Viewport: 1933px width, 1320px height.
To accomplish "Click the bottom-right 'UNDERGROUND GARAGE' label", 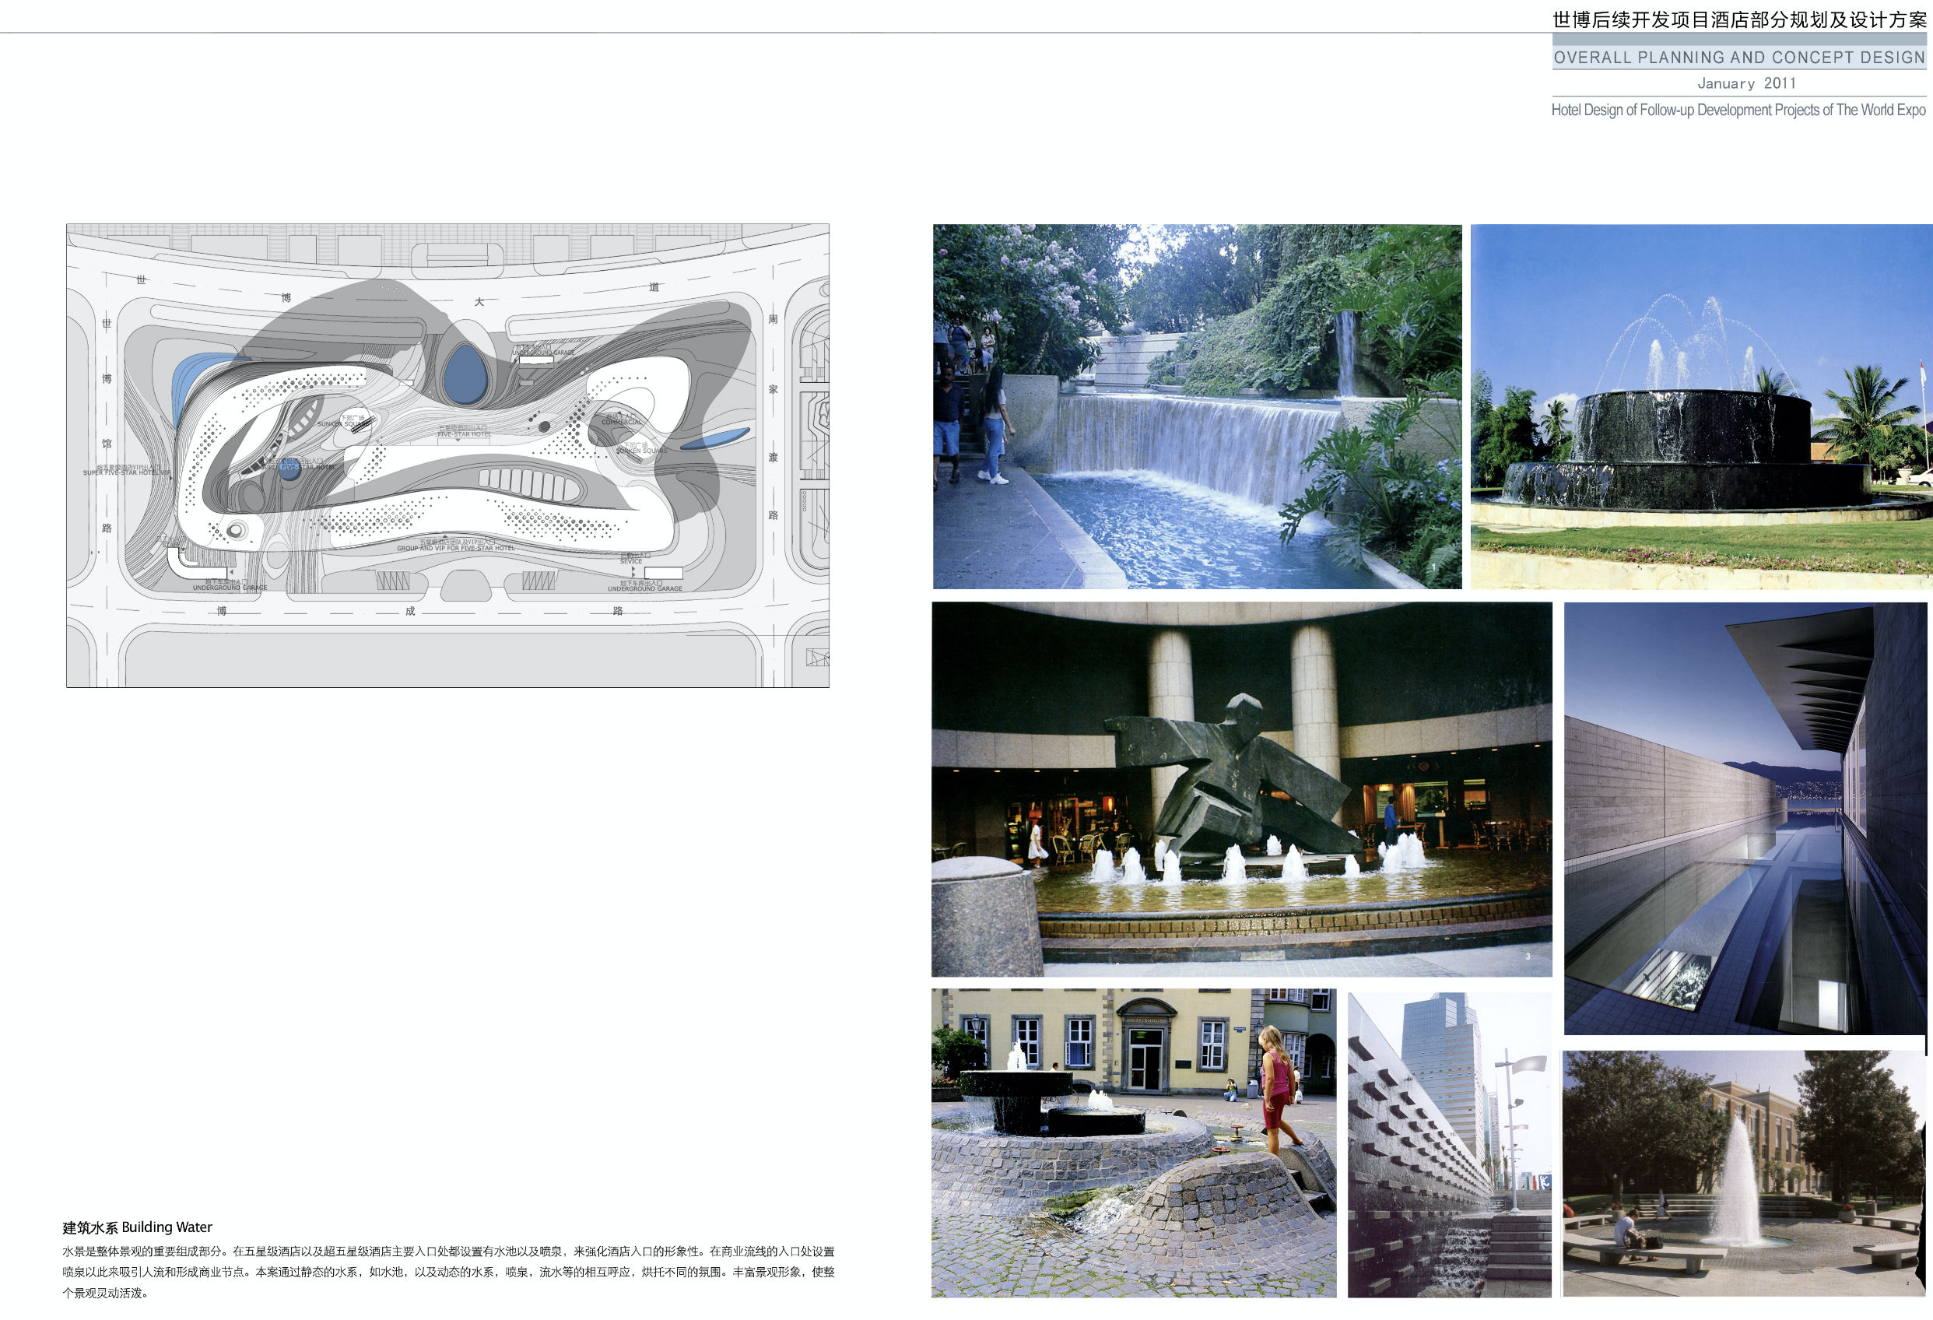I will pyautogui.click(x=644, y=588).
